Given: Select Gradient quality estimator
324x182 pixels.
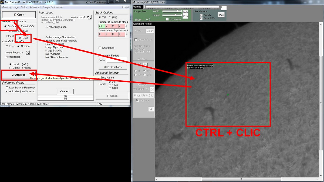Looking at the screenshot, I should coord(19,46).
